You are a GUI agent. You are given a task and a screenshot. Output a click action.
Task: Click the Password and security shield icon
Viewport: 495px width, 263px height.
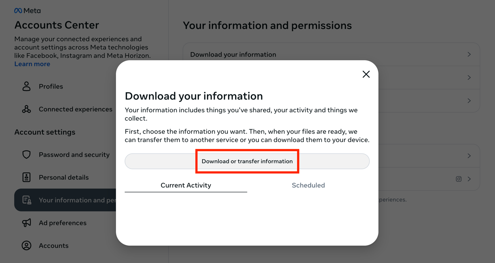[x=27, y=155]
